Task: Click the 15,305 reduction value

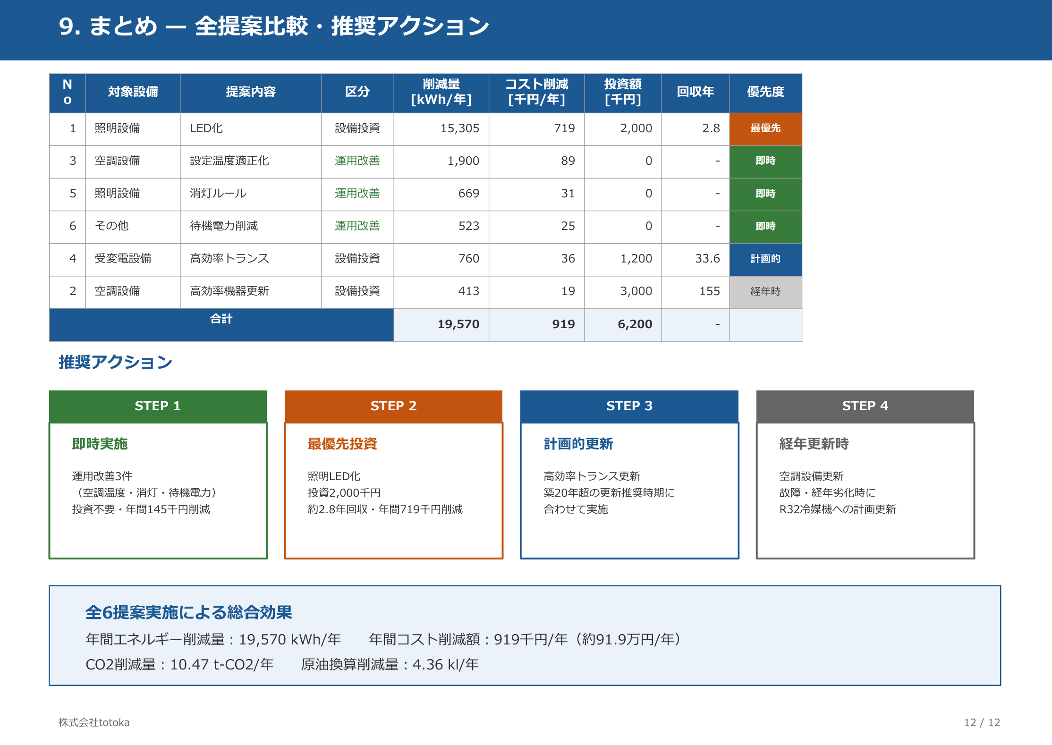Action: click(441, 128)
